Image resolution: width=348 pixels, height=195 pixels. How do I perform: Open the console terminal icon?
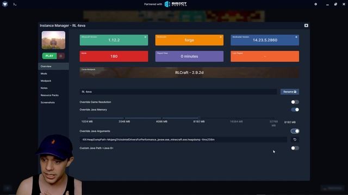click(x=15, y=4)
